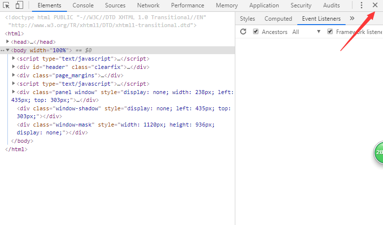Open the Computed sidebar tab
Viewport: 383px width, 225px height.
pyautogui.click(x=278, y=19)
